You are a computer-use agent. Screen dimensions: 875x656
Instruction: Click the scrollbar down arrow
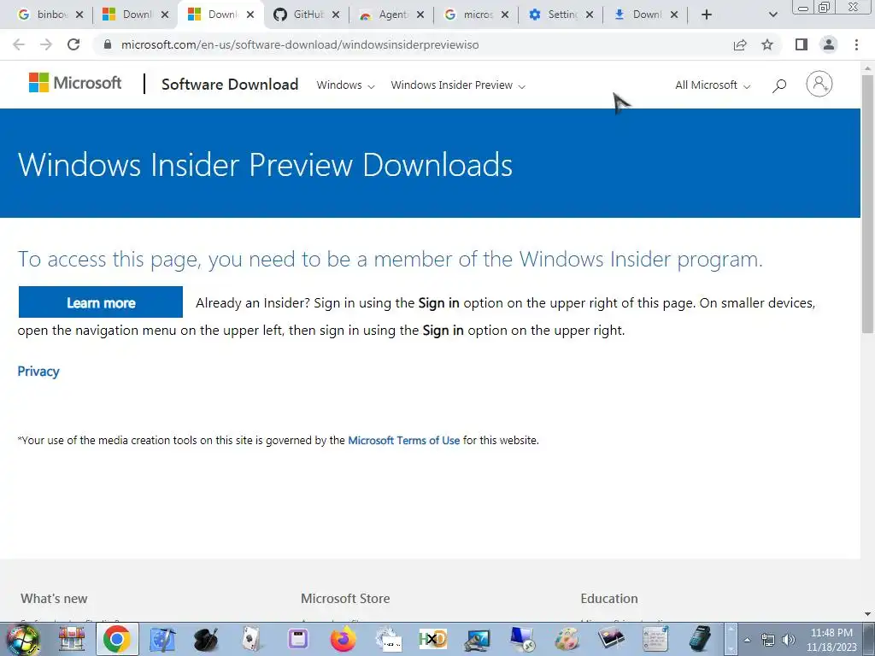coord(867,614)
